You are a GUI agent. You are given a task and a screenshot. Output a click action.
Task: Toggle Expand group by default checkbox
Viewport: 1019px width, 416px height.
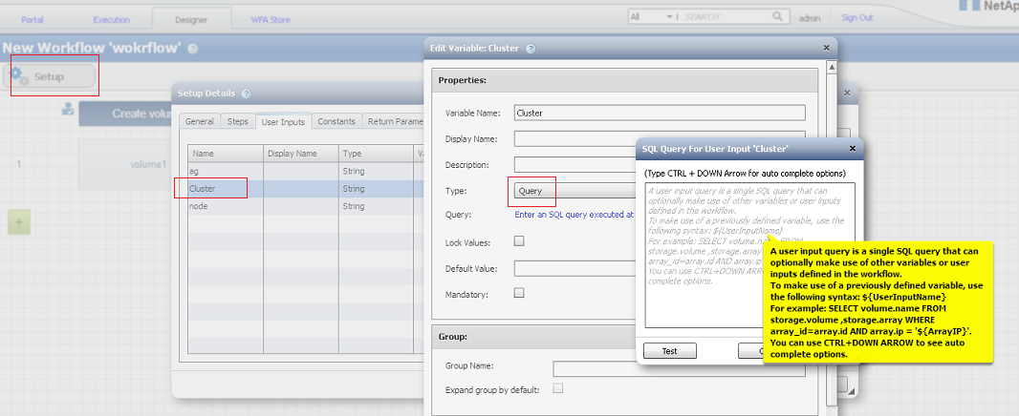[x=557, y=388]
